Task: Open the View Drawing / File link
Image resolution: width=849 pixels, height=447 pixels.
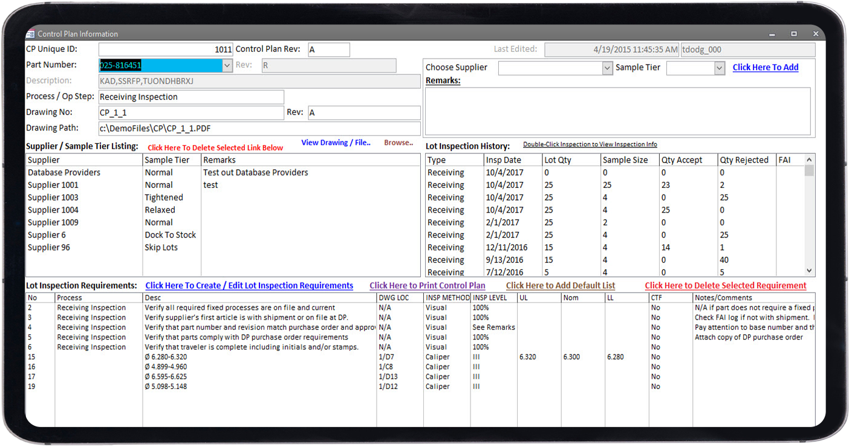Action: coord(336,143)
